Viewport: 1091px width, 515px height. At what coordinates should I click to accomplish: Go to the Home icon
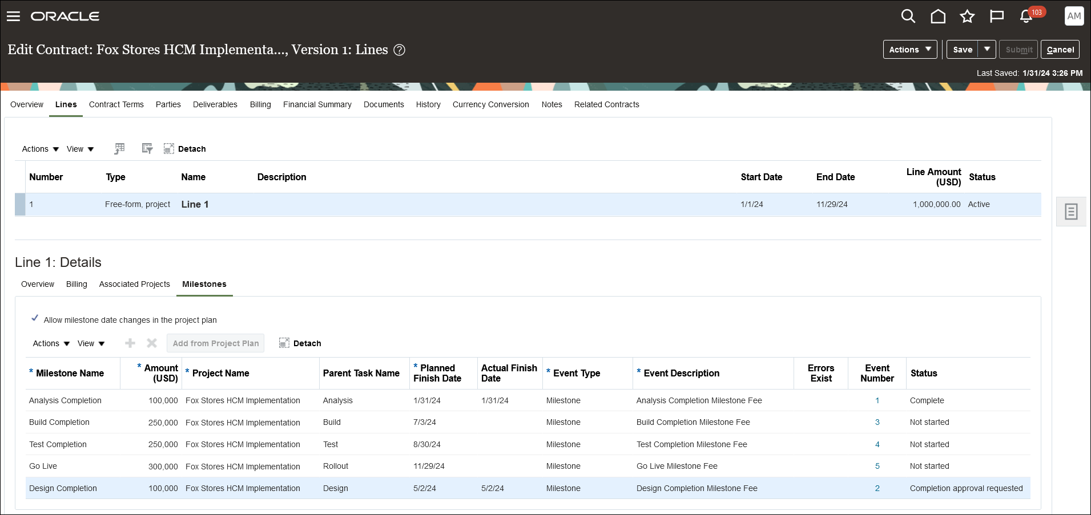pyautogui.click(x=938, y=17)
